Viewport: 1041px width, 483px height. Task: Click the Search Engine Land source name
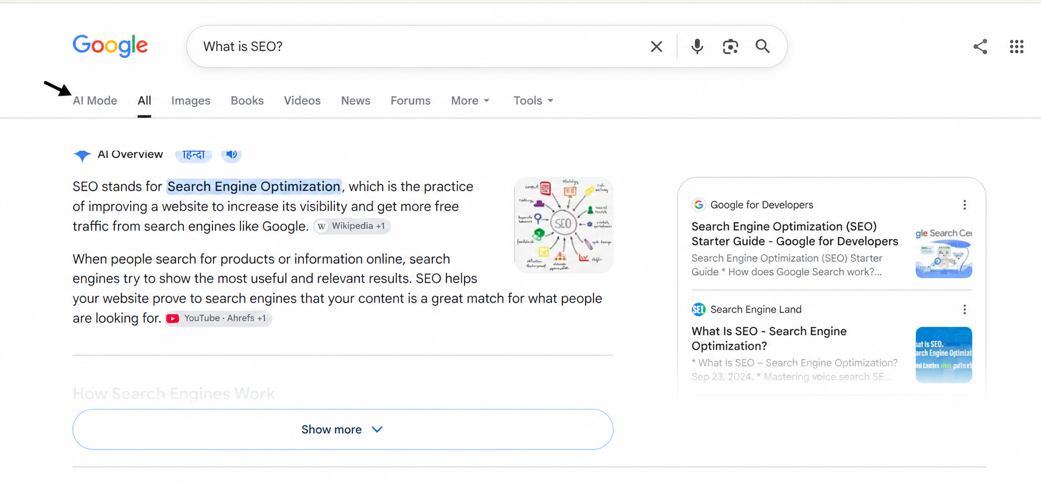(756, 309)
